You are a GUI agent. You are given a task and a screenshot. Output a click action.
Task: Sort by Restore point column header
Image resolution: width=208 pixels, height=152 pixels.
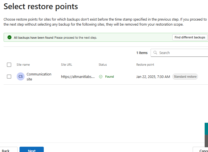point(145,65)
